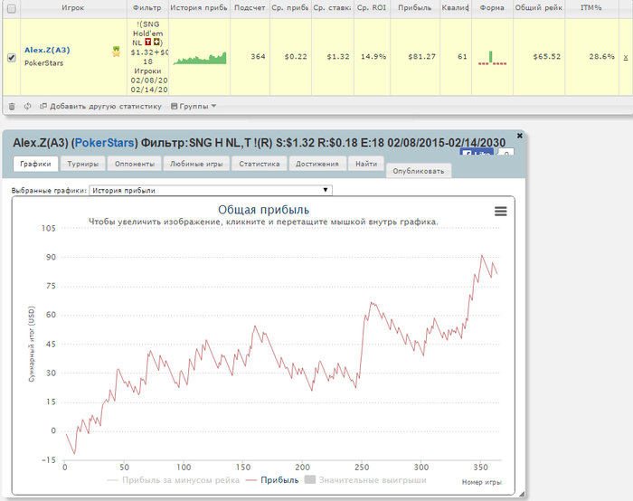This screenshot has width=633, height=501.
Task: Click the gold star badge next to Alex.Z
Action: tap(116, 52)
